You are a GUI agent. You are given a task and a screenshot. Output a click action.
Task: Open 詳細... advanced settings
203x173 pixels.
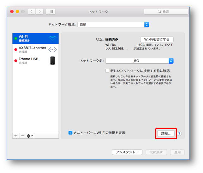[166, 134]
